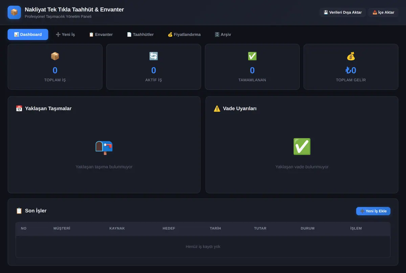Click the clipboard icon beside Son İşler

(19, 211)
